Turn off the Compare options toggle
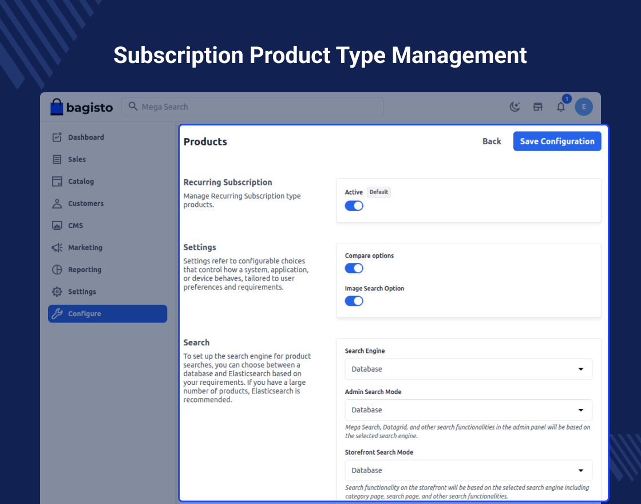Screen dimensions: 641x504 pyautogui.click(x=354, y=268)
